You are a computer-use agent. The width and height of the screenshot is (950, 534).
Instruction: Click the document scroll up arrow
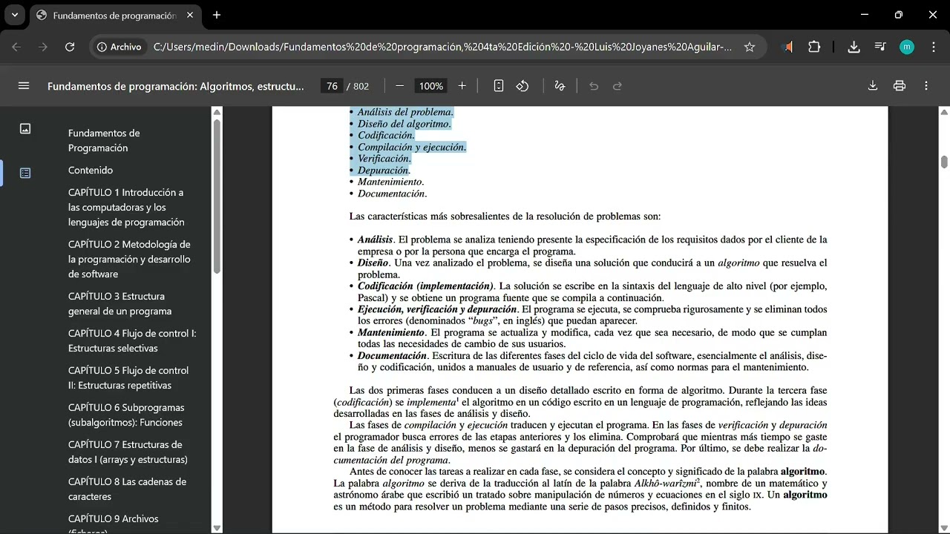[x=944, y=112]
